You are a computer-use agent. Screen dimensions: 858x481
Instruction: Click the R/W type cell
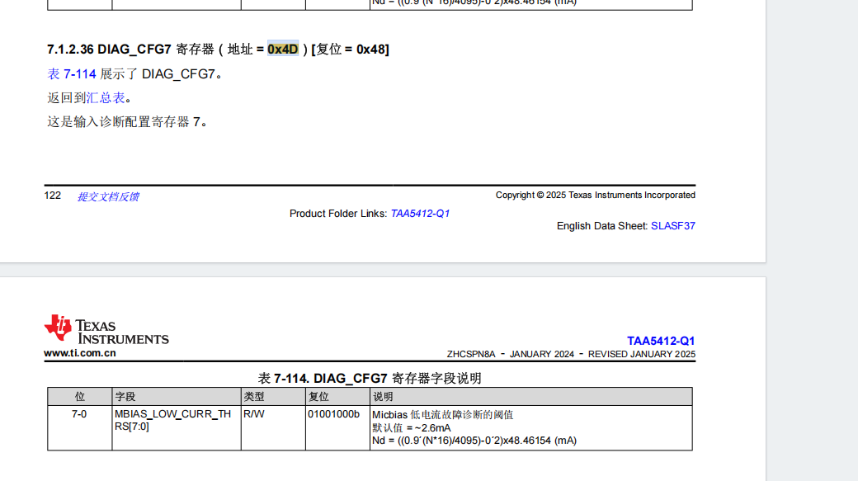[273, 428]
